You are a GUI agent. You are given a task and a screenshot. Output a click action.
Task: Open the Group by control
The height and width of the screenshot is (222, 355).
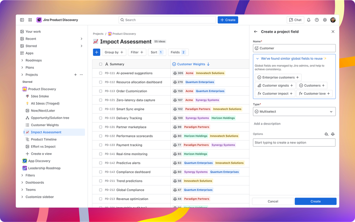pos(114,52)
